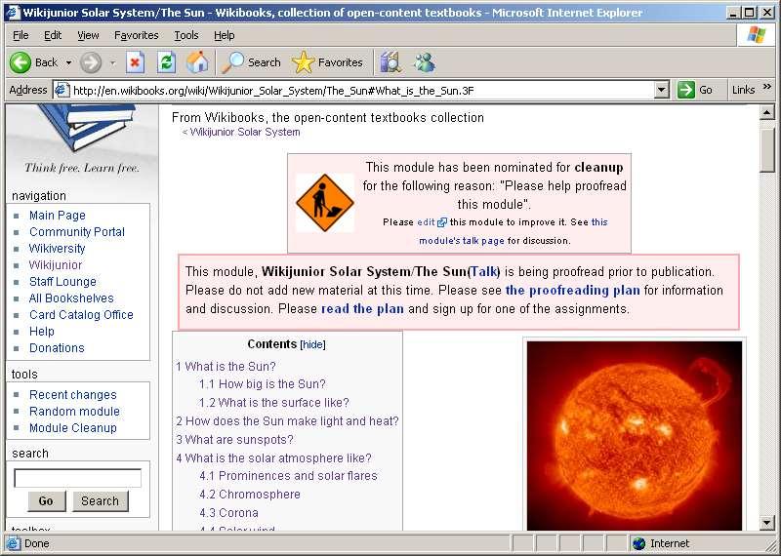
Task: Open the Tools menu
Action: click(186, 35)
